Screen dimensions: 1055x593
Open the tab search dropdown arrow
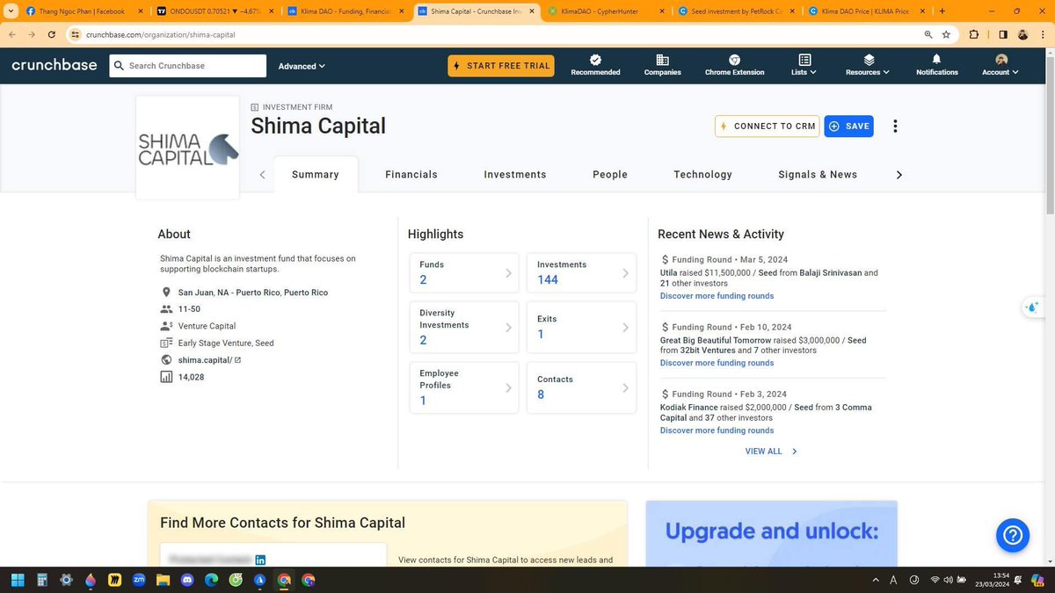click(10, 11)
